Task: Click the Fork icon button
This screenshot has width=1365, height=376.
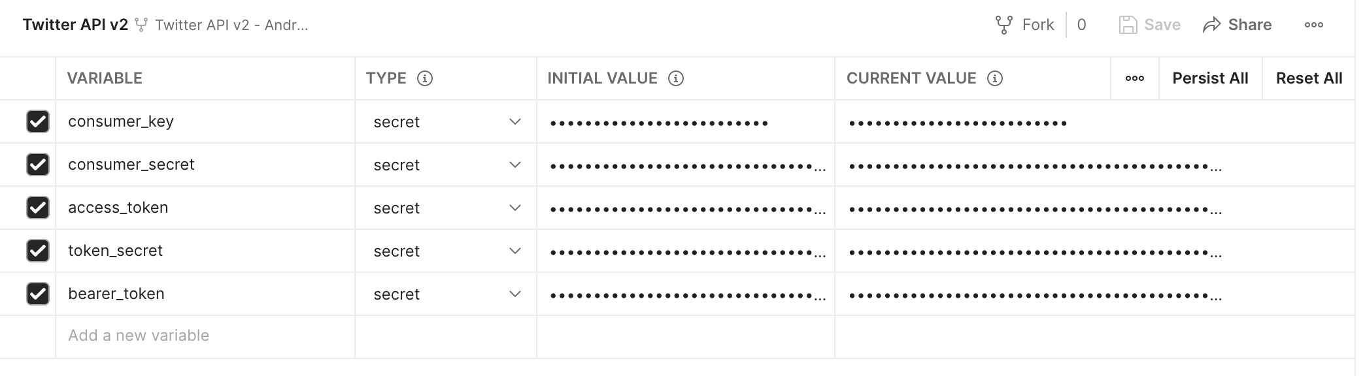Action: pyautogui.click(x=1003, y=25)
